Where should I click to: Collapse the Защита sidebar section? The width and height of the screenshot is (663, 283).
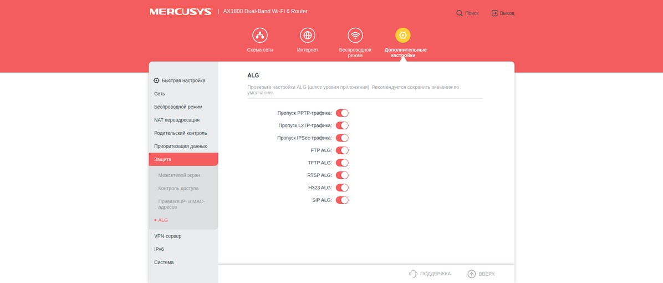[163, 159]
